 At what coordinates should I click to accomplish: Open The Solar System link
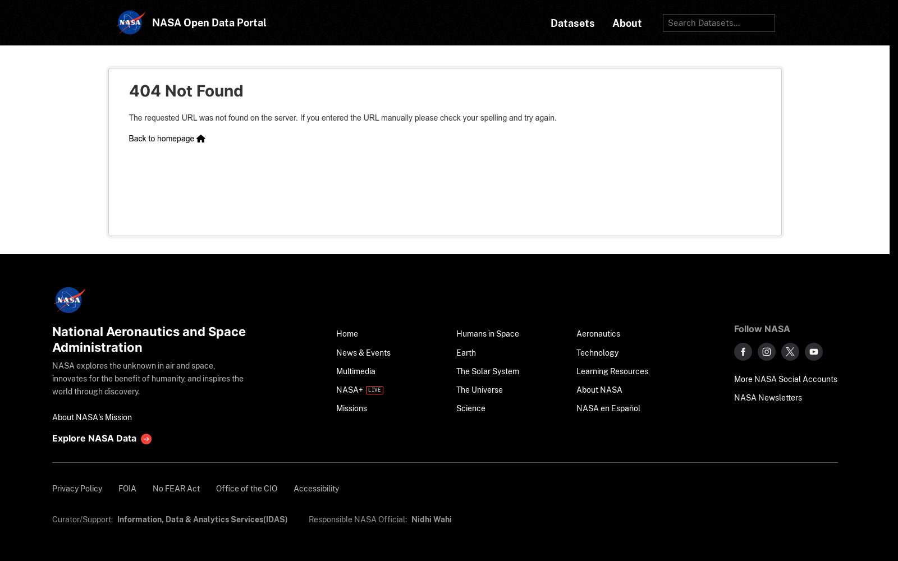[488, 371]
